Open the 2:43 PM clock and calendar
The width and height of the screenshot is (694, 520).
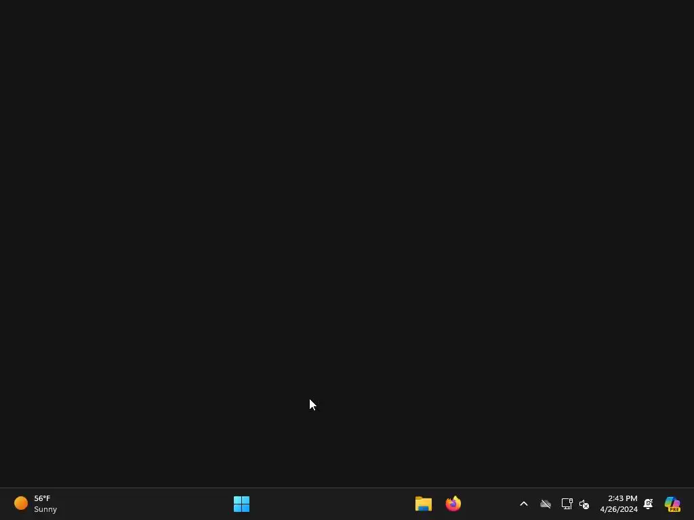coord(619,504)
